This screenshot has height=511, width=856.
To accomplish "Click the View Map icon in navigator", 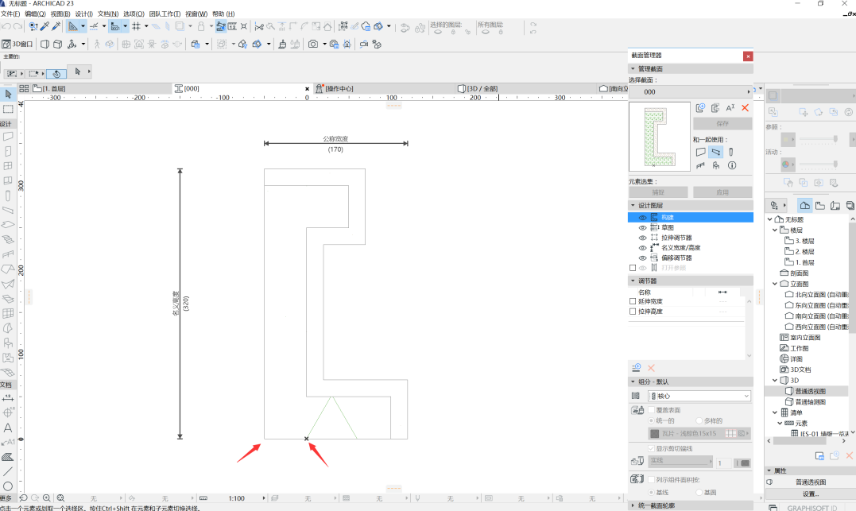I will [x=820, y=205].
